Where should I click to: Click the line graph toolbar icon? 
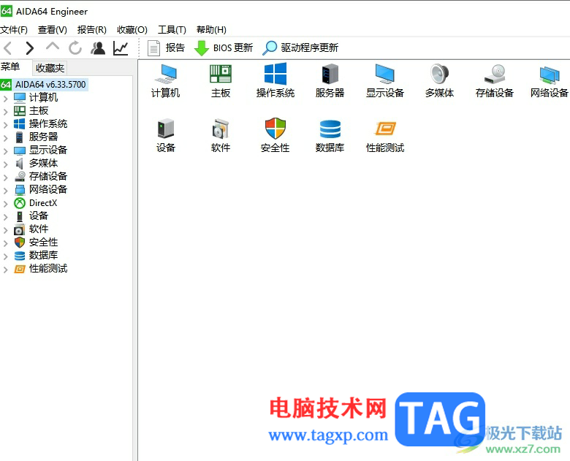pyautogui.click(x=121, y=48)
